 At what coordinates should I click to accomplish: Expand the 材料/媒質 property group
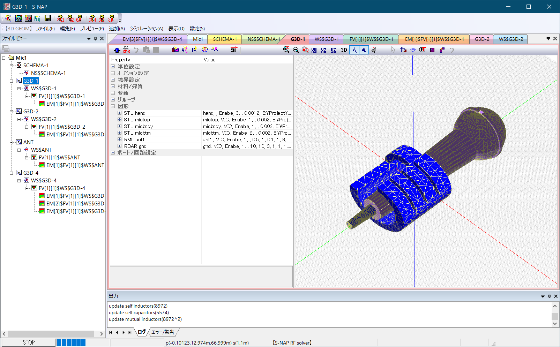pyautogui.click(x=113, y=86)
